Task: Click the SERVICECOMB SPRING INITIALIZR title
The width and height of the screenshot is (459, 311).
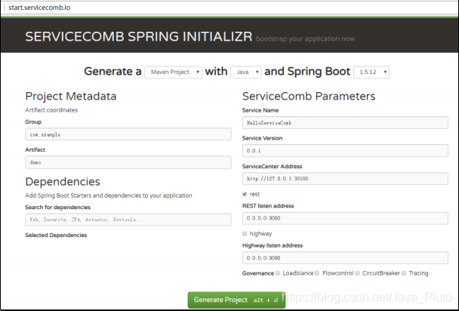Action: [x=138, y=36]
